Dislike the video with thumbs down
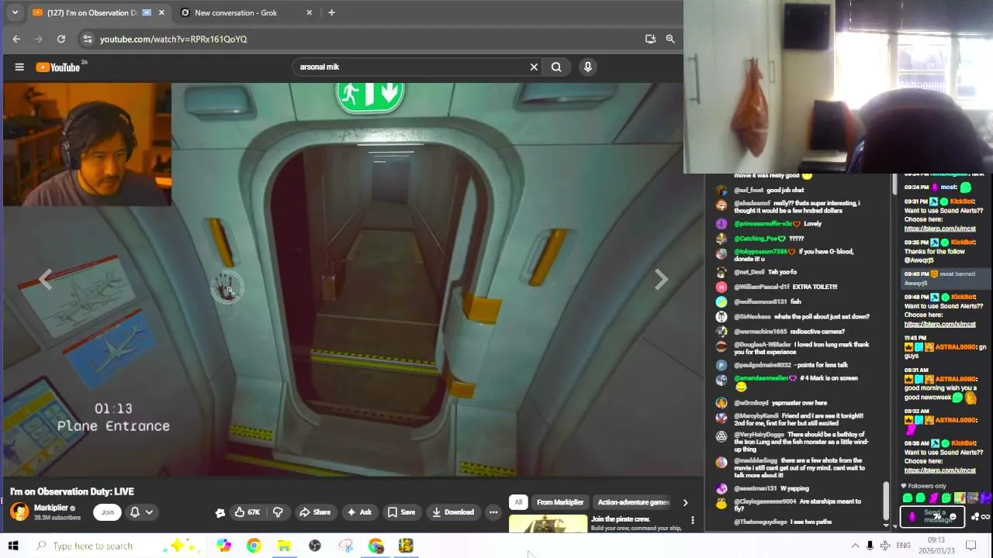Screen dimensions: 993x558 [x=278, y=512]
